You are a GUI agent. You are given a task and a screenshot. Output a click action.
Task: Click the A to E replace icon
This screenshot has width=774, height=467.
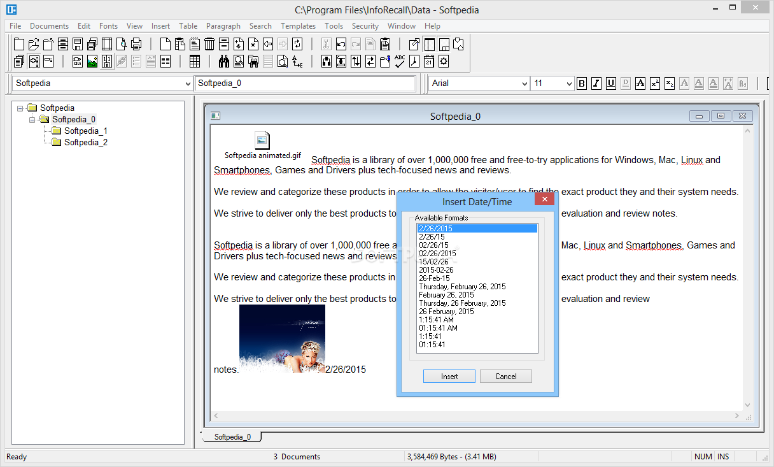(297, 61)
